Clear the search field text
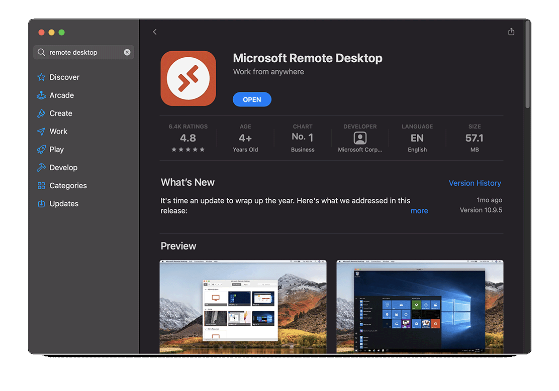The image size is (559, 391). pos(127,52)
